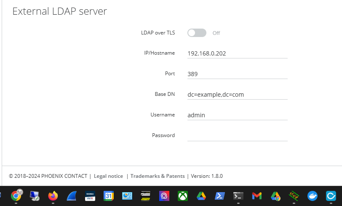Launch the Remote Desktop monitor icon in taskbar
Image resolution: width=342 pixels, height=206 pixels.
(x=35, y=196)
